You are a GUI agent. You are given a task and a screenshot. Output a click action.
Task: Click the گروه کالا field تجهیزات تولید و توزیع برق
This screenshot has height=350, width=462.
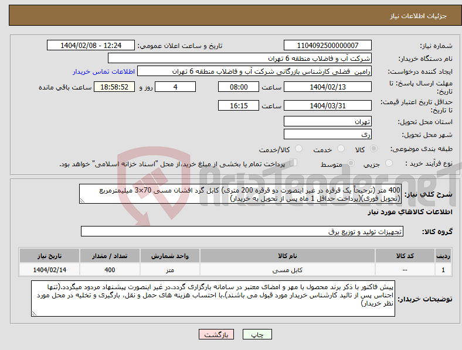pyautogui.click(x=242, y=231)
